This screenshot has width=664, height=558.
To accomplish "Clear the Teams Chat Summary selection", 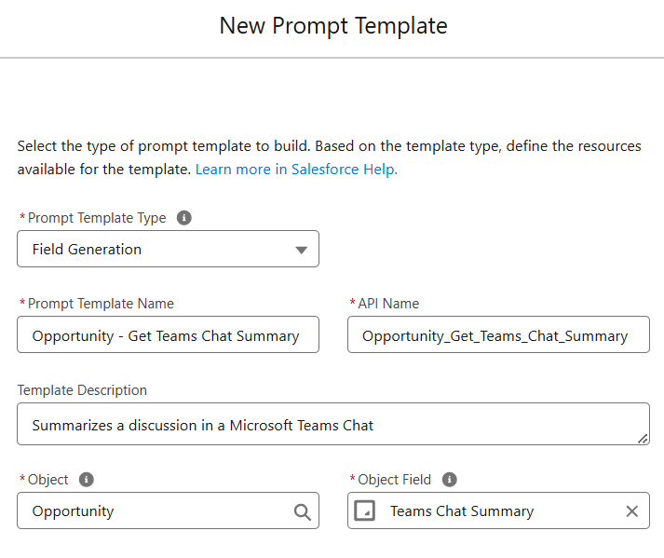I will pyautogui.click(x=631, y=511).
